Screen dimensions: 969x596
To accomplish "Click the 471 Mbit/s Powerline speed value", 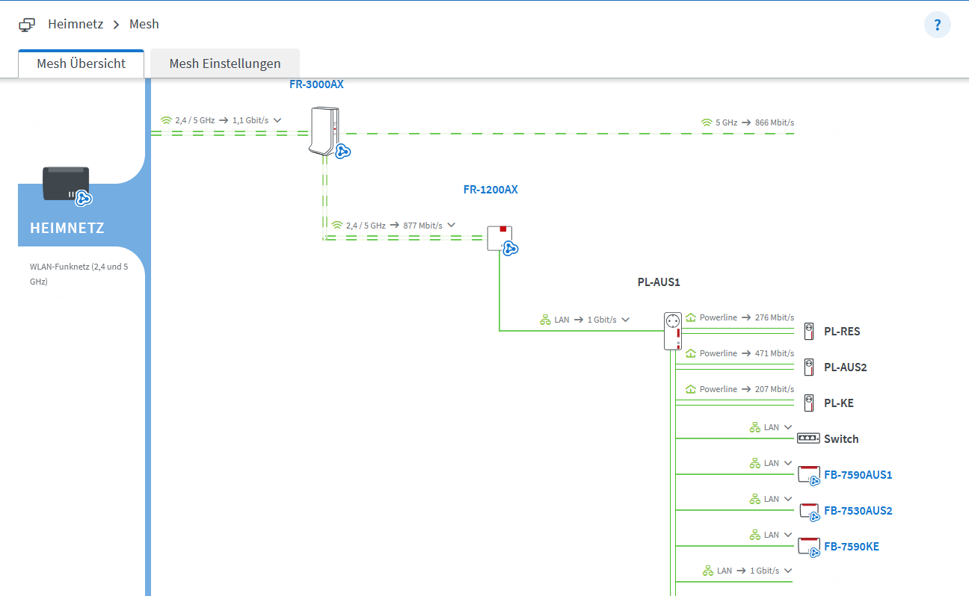I will (x=775, y=353).
